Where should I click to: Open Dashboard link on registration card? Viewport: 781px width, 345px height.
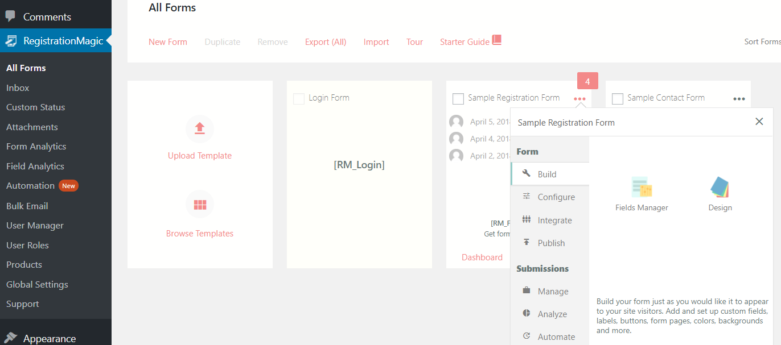(482, 257)
